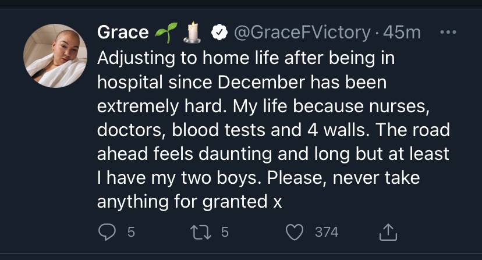Click the reply count 5
This screenshot has width=482, height=260.
click(x=131, y=232)
